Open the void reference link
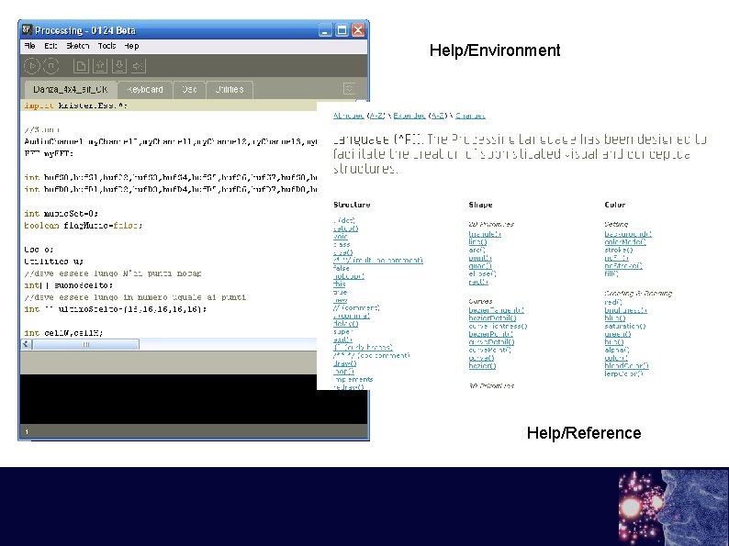 pyautogui.click(x=341, y=236)
